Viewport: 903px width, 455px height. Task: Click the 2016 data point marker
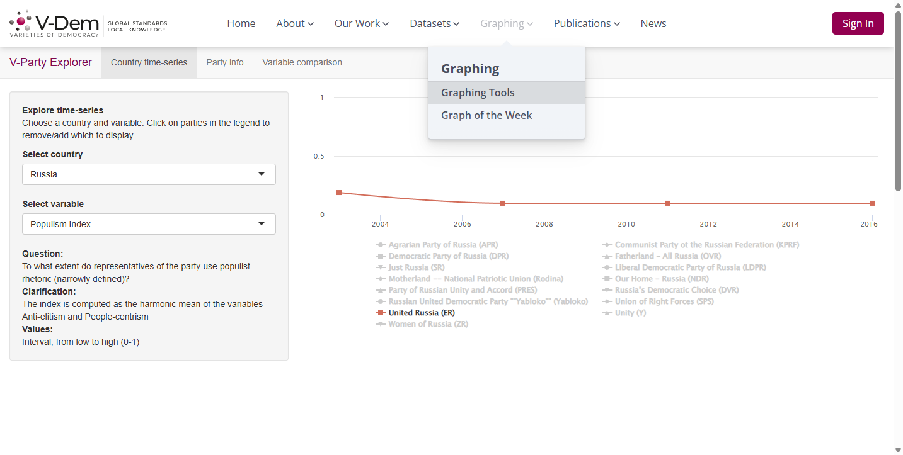(872, 203)
